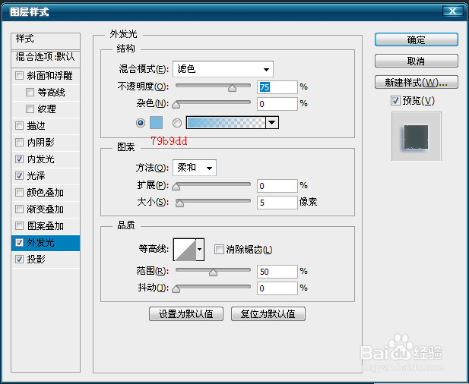
Task: Enable 消除锯齿 anti-alias checkbox
Action: pos(219,250)
